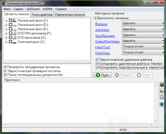166x134 pixels.
Task: Disable Эвристическое удаление файлов checkbox
Action: pos(97,59)
